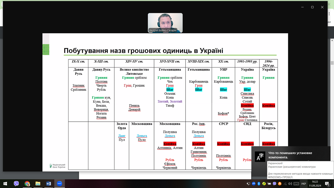
Task: Click the УКР input language indicator
Action: pos(304,184)
